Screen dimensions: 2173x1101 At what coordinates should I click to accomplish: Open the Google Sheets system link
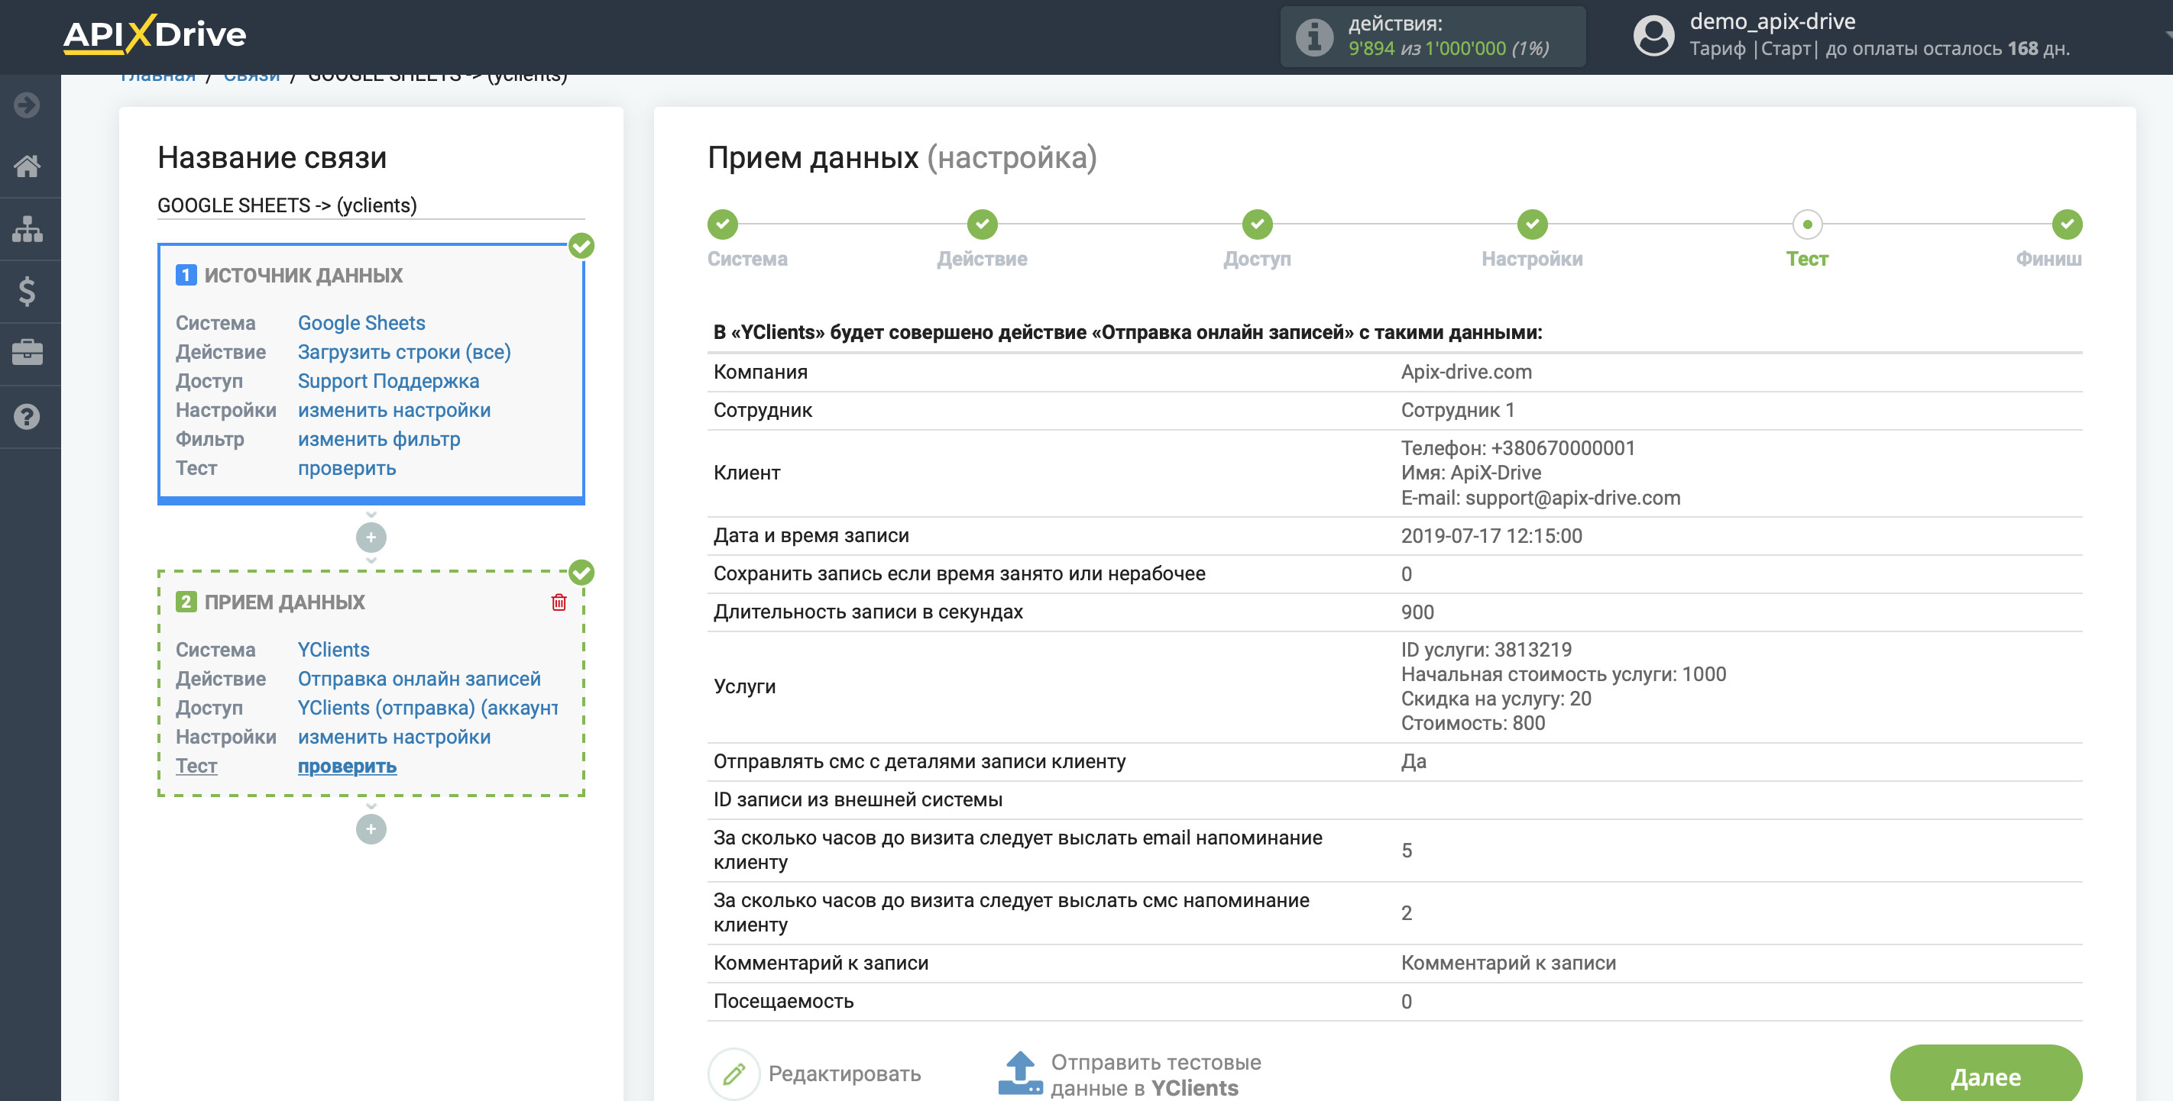point(361,323)
